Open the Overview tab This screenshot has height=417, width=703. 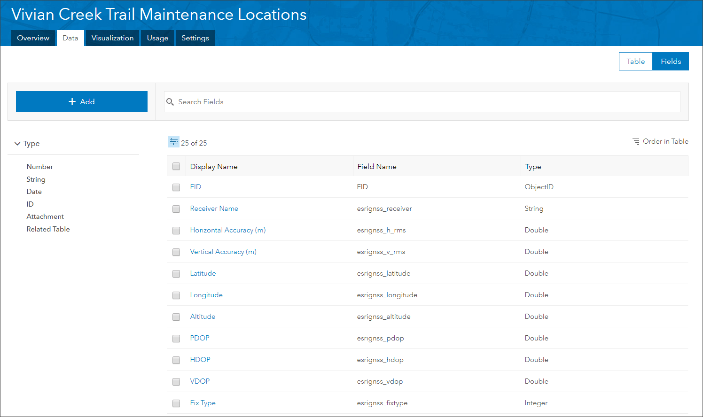click(x=33, y=38)
